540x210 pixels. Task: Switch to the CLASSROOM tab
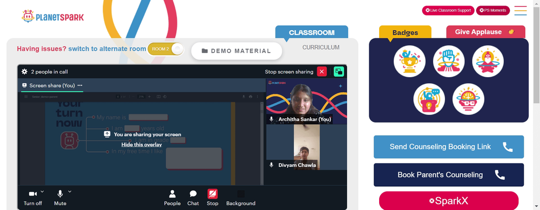312,32
